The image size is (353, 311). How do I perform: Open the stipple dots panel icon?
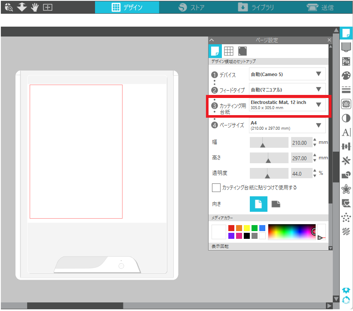(346, 217)
